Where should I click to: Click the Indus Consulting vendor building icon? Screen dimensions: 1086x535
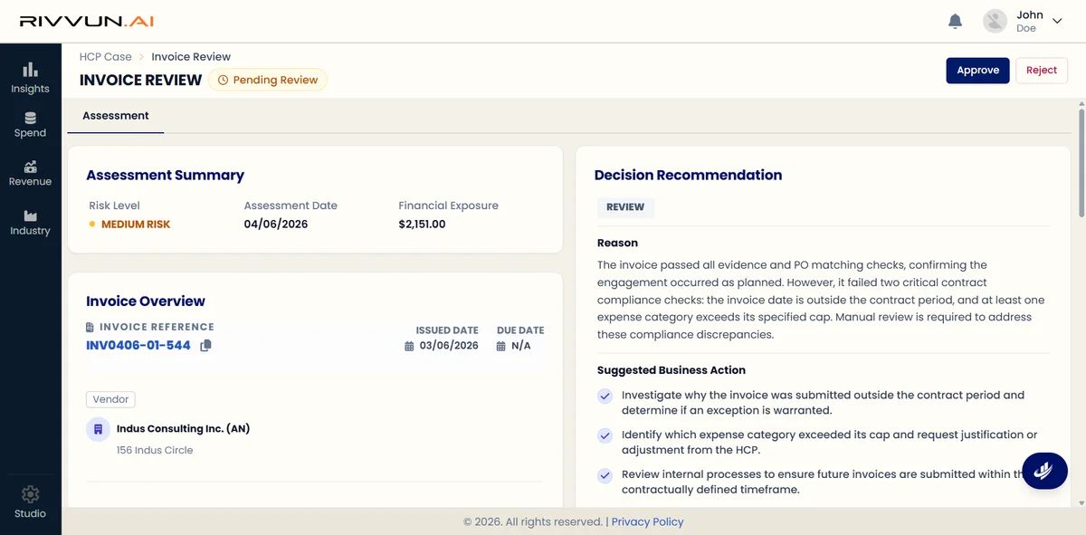tap(98, 429)
